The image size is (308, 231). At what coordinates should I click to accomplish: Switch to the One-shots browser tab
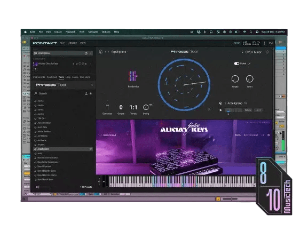pyautogui.click(x=85, y=77)
